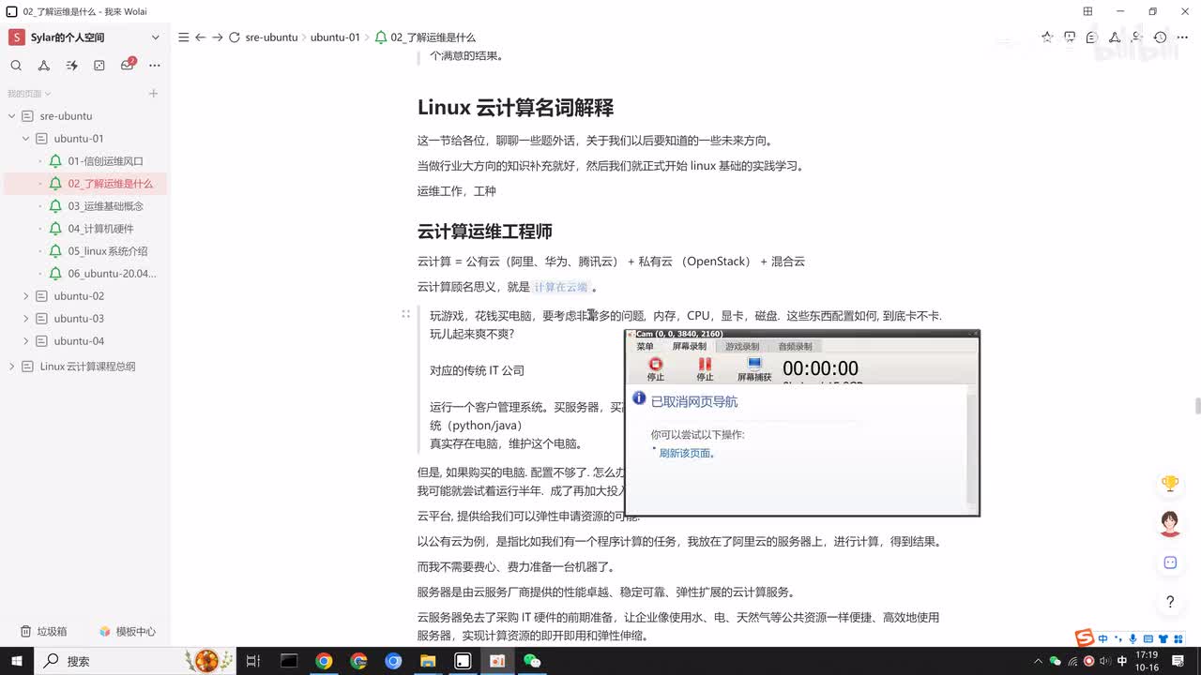Click the block drag handle beside the quote
1201x675 pixels.
(x=405, y=315)
